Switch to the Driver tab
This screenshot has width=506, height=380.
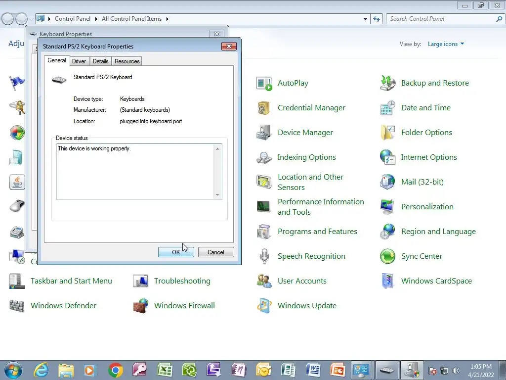(x=79, y=61)
